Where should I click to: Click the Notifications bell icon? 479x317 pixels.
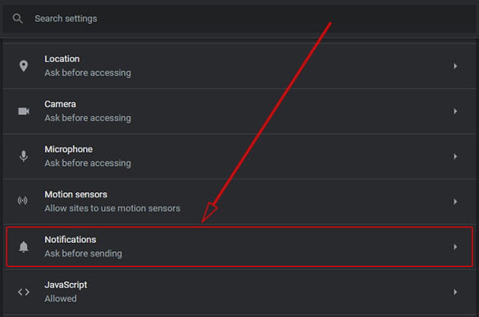pos(23,247)
